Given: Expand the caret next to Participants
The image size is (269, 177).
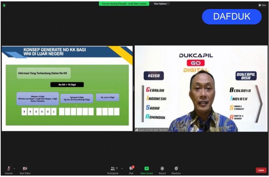Looking at the screenshot, I should (x=122, y=168).
